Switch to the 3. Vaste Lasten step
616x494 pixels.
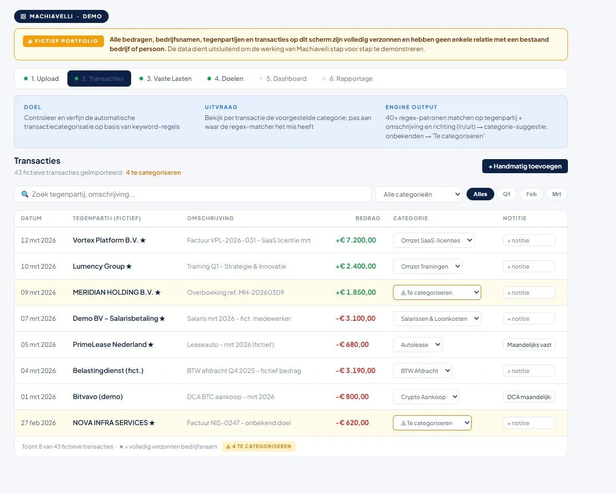[166, 78]
